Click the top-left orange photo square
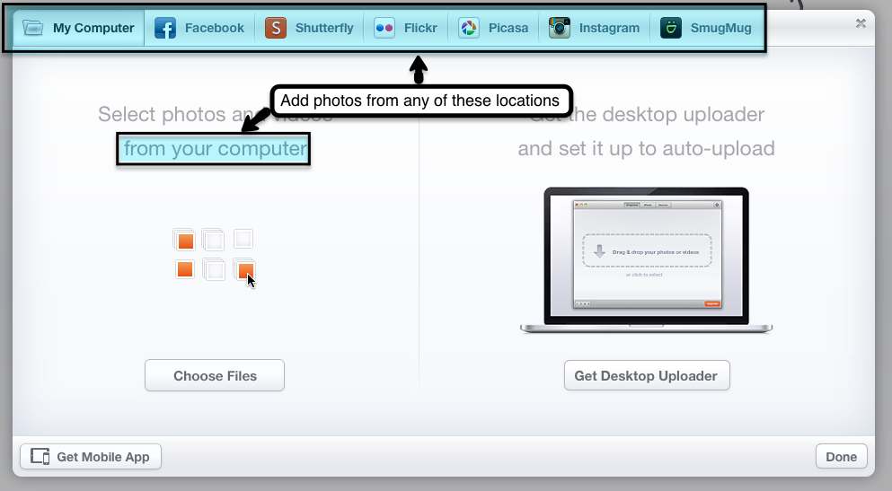 (x=185, y=241)
